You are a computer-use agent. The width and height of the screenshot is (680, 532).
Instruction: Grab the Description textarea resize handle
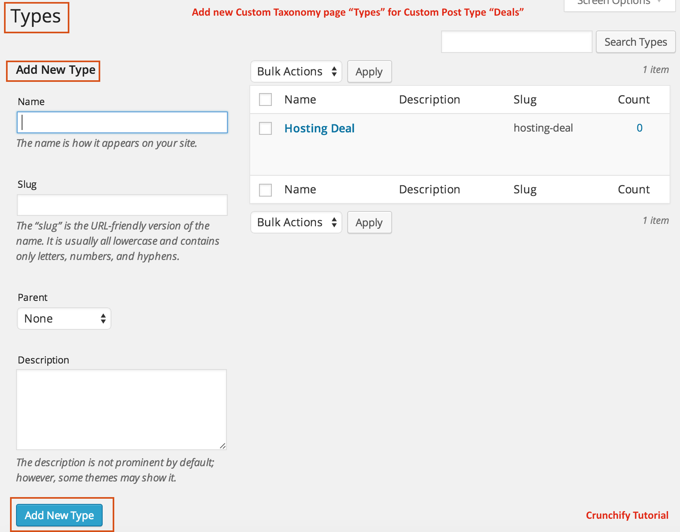click(x=223, y=446)
